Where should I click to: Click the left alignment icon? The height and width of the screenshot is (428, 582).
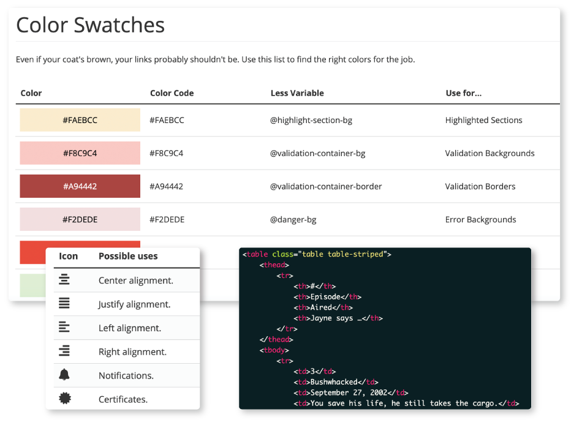64,327
